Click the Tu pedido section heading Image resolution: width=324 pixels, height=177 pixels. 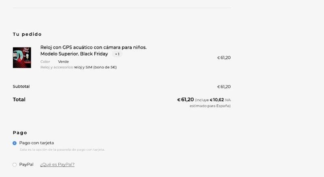coord(27,34)
